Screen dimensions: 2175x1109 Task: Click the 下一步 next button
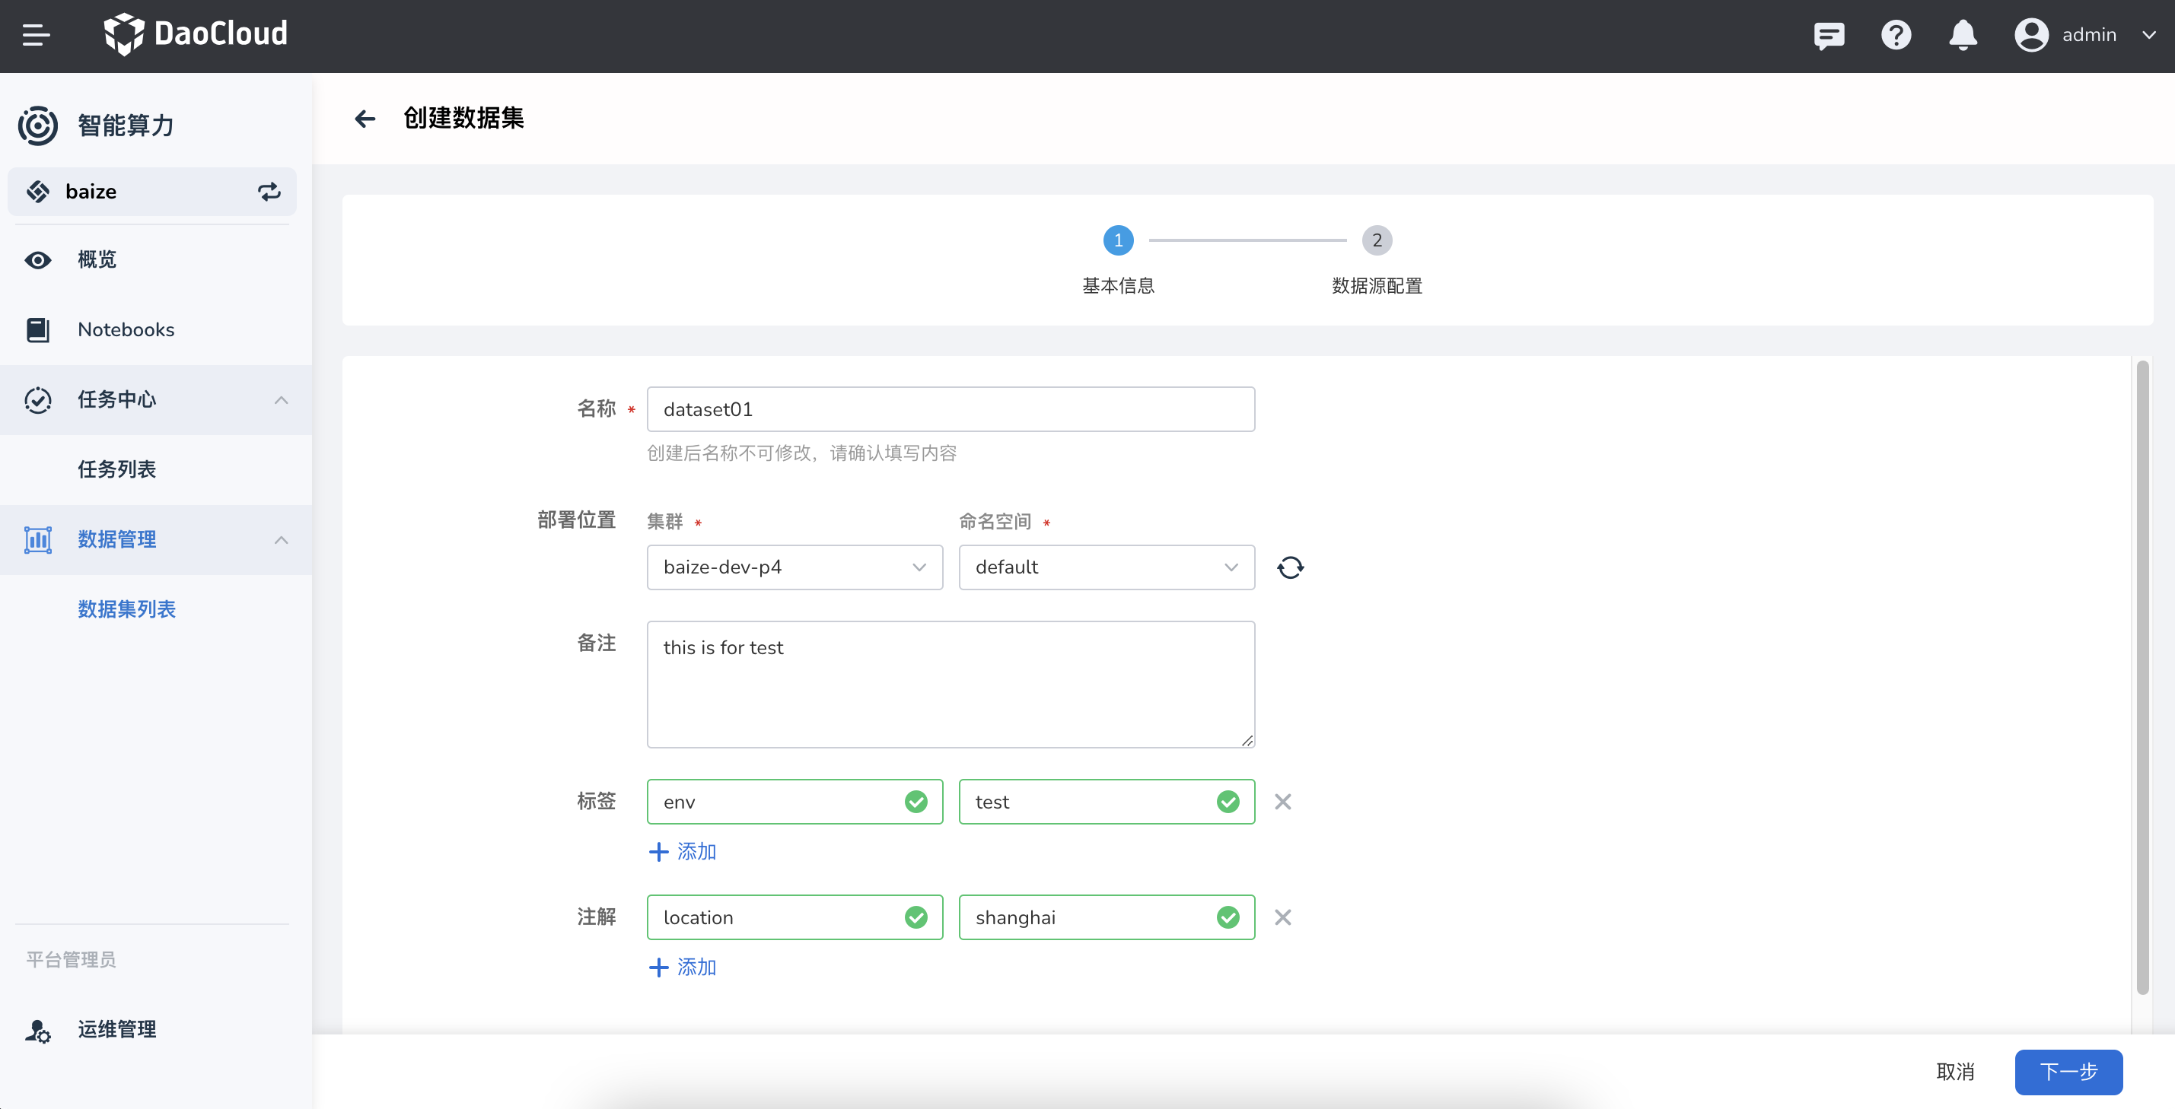pyautogui.click(x=2068, y=1072)
